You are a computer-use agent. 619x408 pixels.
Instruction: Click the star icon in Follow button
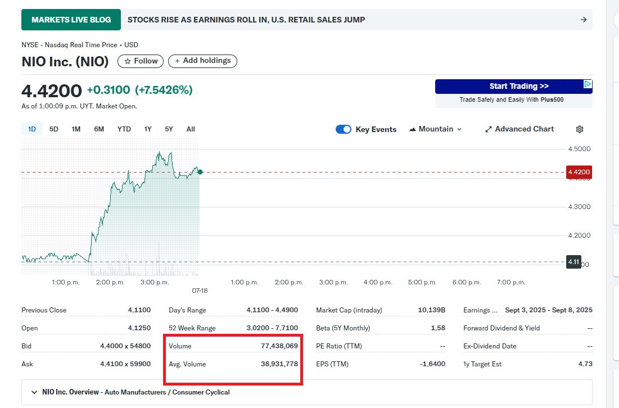(x=128, y=61)
